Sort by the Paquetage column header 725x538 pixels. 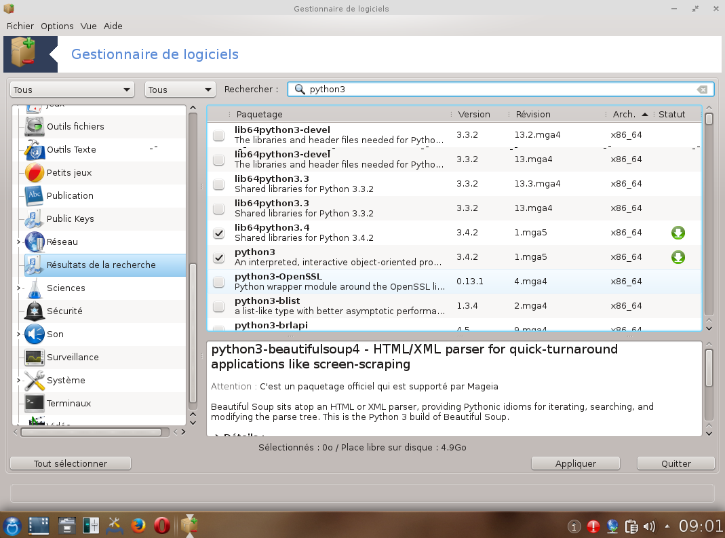click(x=340, y=114)
